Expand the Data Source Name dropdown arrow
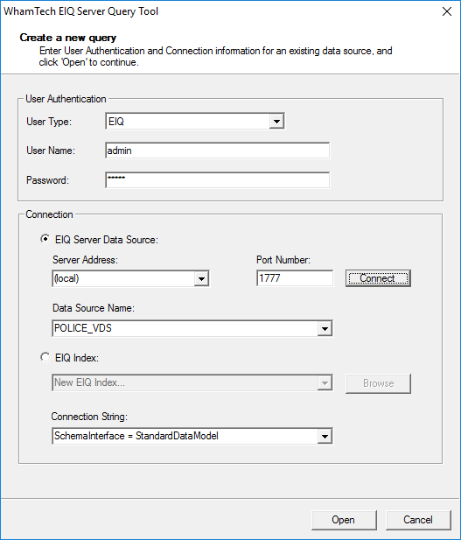 click(325, 328)
